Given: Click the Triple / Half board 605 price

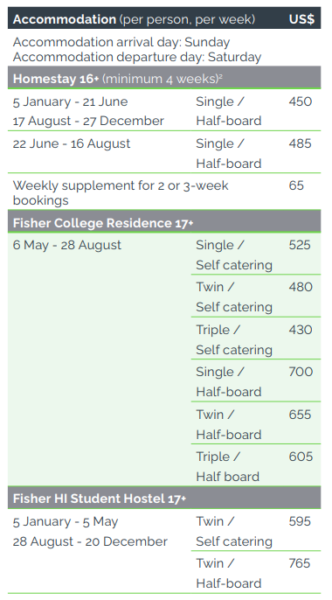Looking at the screenshot, I should tap(301, 457).
